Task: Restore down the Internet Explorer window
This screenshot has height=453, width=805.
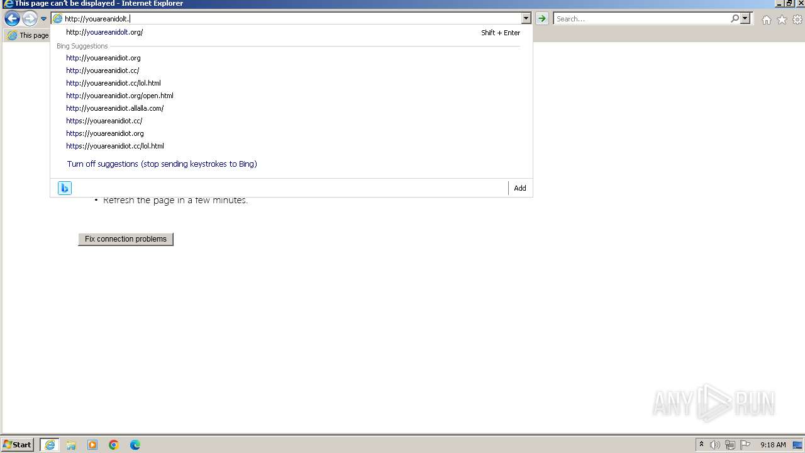Action: click(789, 4)
